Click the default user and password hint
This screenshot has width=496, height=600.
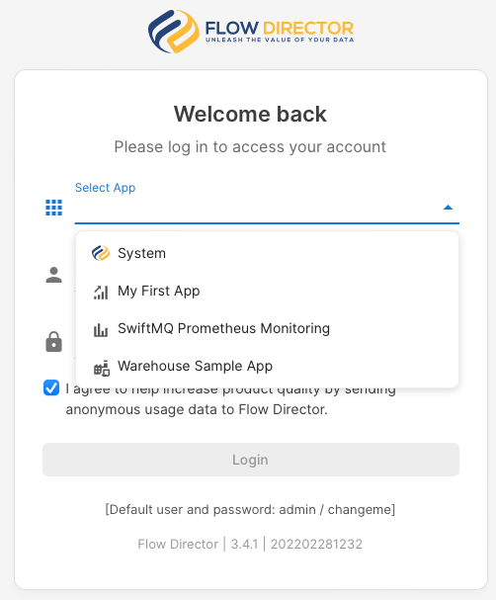(250, 510)
